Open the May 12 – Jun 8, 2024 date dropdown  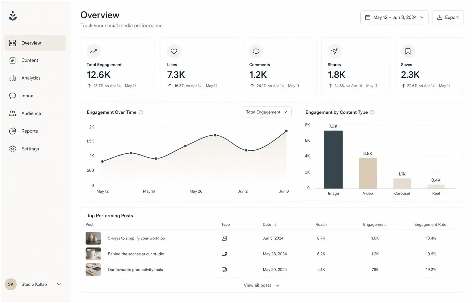coord(394,17)
